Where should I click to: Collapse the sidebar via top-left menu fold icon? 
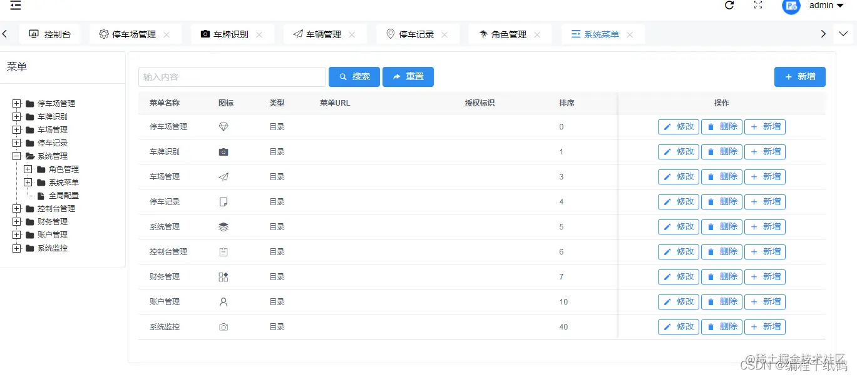click(16, 6)
